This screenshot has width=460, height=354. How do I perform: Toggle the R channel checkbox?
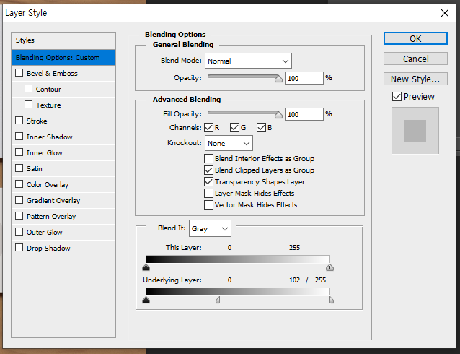[x=209, y=128]
